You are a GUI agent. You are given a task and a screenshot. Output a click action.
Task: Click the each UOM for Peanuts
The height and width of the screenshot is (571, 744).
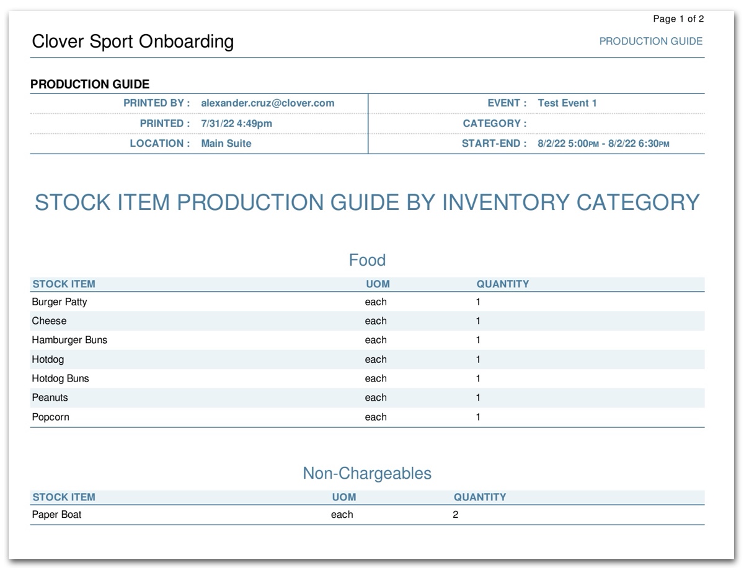(x=376, y=398)
